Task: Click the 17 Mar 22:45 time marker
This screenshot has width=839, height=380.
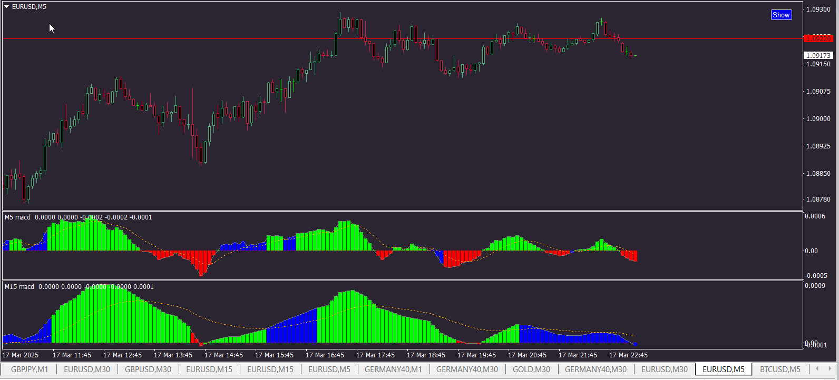Action: (628, 355)
